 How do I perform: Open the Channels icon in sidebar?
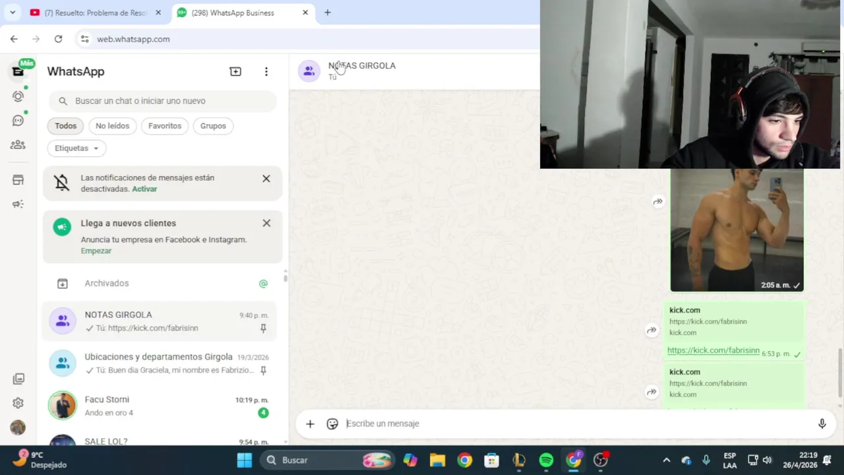click(18, 120)
